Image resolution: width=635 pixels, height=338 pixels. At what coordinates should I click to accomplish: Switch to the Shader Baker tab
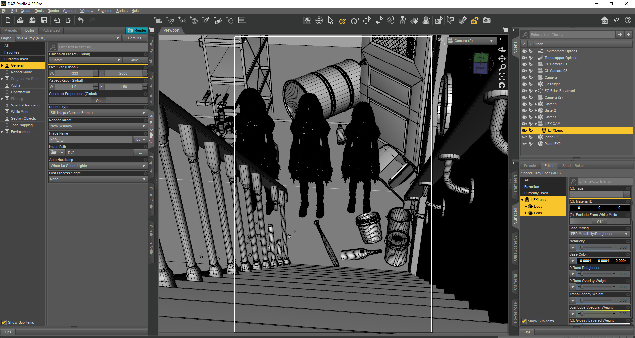coord(573,166)
